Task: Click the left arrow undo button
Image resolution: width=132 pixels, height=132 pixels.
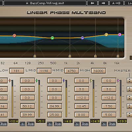Action: (x=92, y=3)
